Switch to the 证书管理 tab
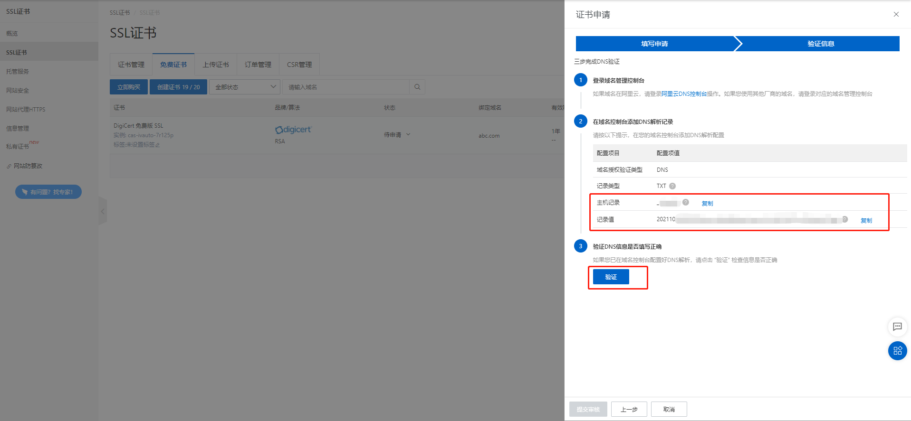 (x=131, y=65)
